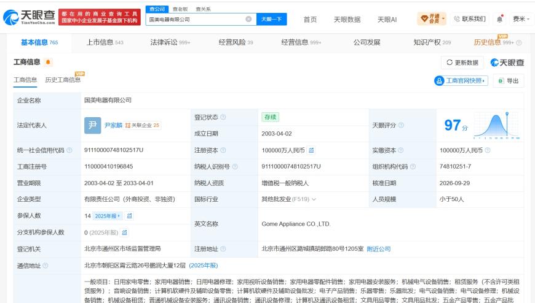The image size is (535, 303).
Task: Open the Tianyancha logo homepage
Action: point(29,17)
